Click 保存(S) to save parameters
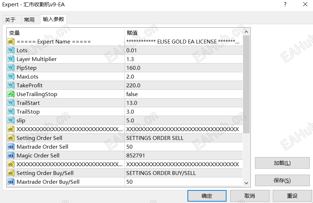 (282, 180)
